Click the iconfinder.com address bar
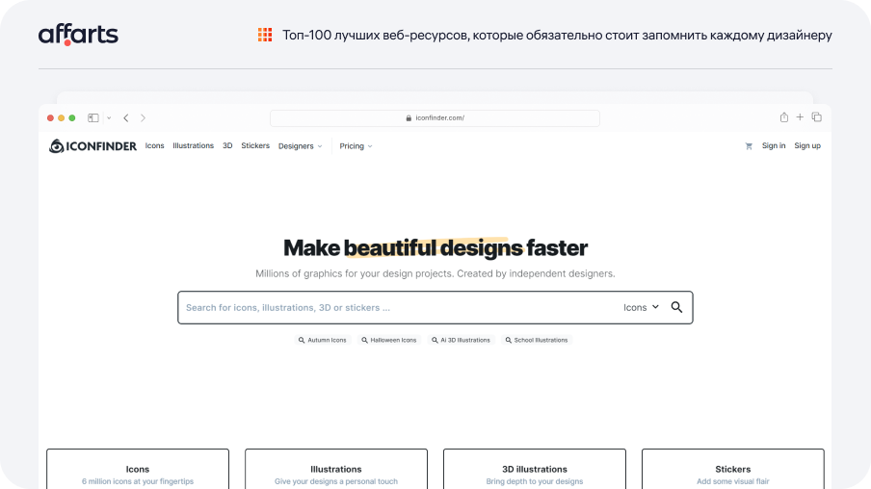The width and height of the screenshot is (871, 489). pos(435,117)
